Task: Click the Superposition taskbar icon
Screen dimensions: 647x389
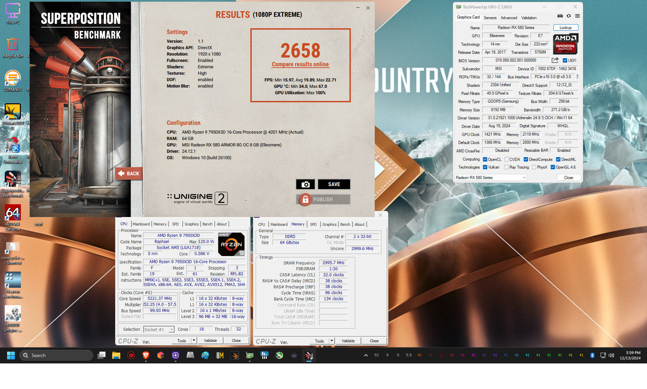Action: point(309,355)
